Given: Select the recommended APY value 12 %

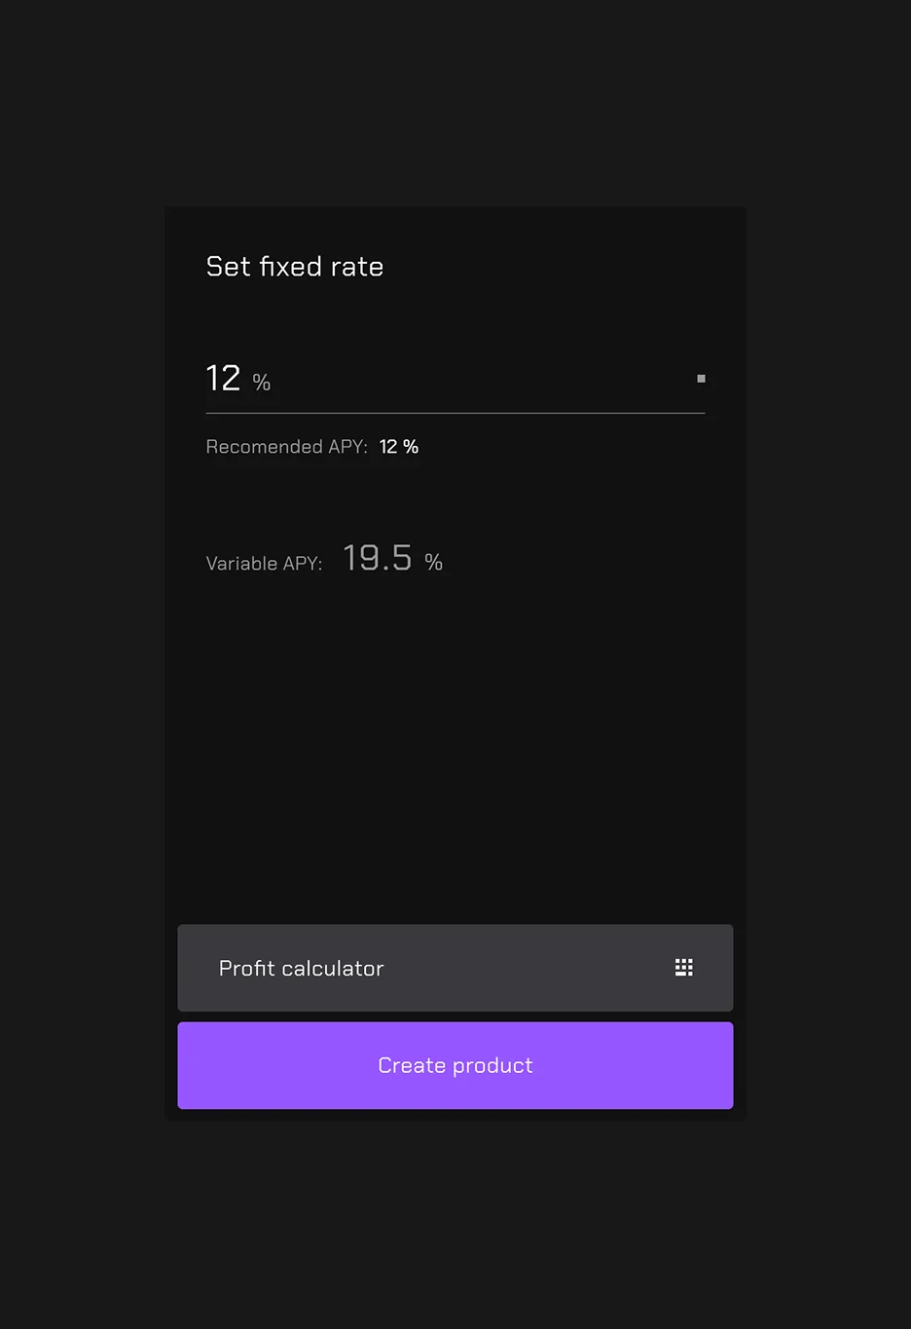Looking at the screenshot, I should click(x=399, y=447).
